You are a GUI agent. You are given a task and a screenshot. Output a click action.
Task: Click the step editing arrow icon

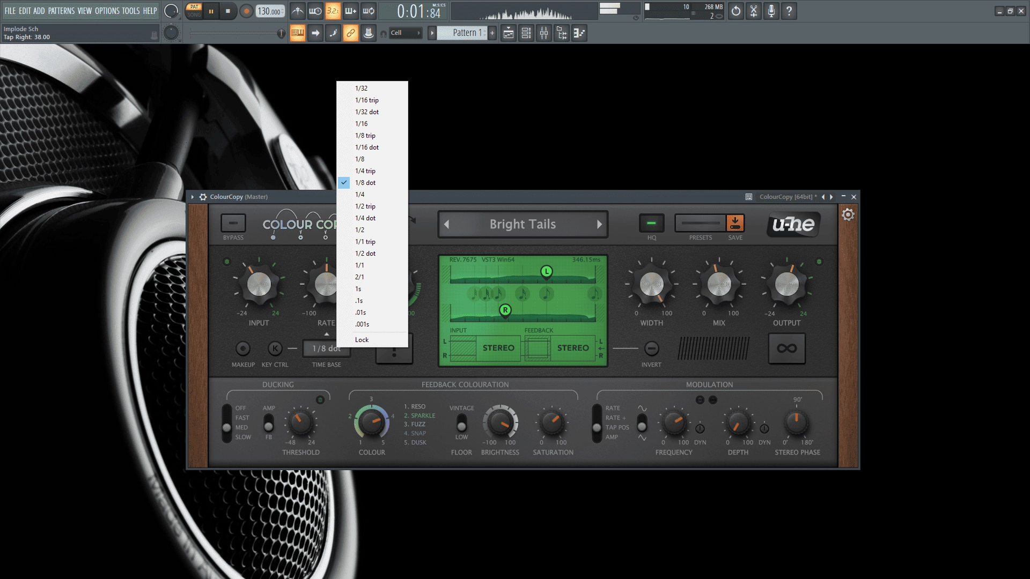[x=315, y=33]
